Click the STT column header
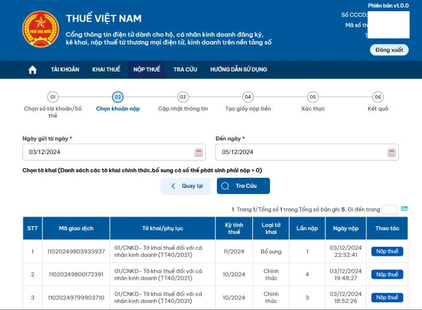The image size is (422, 310). [33, 229]
